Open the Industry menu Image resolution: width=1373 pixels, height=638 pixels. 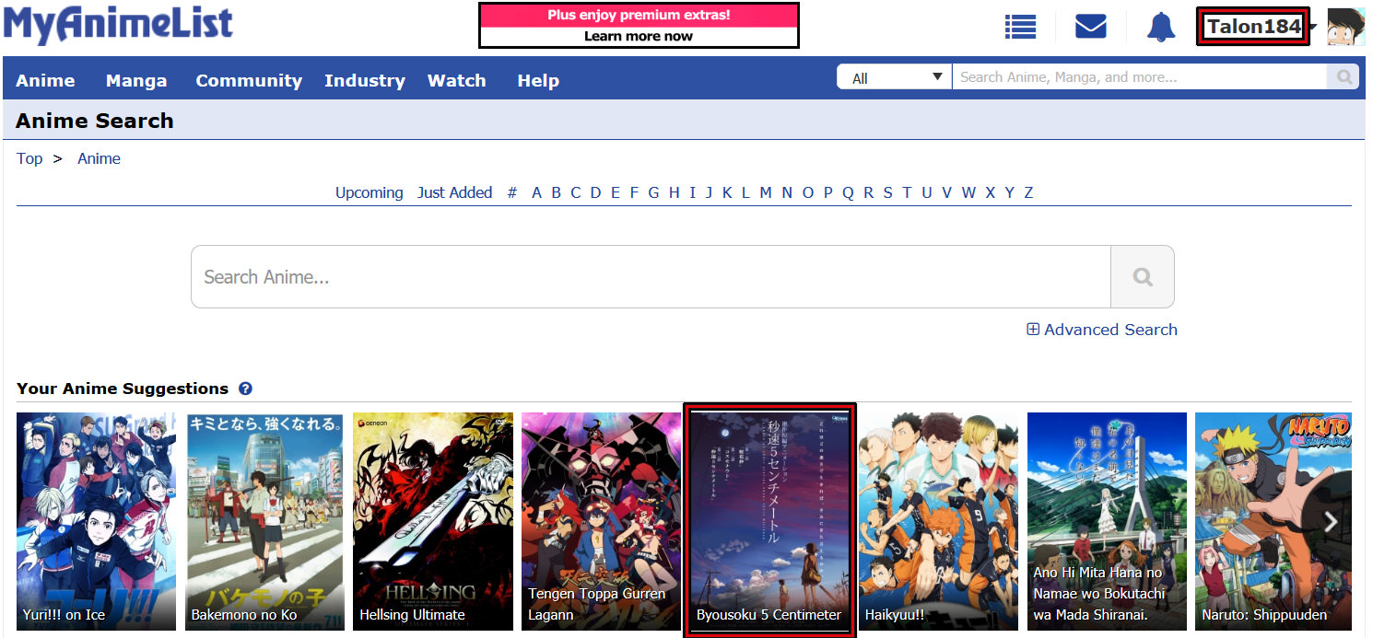(365, 80)
